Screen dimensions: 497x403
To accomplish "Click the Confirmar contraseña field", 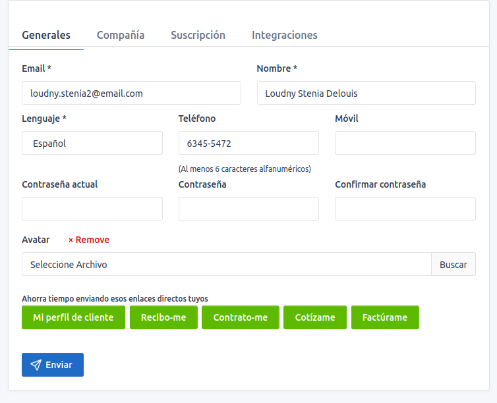I will point(405,209).
